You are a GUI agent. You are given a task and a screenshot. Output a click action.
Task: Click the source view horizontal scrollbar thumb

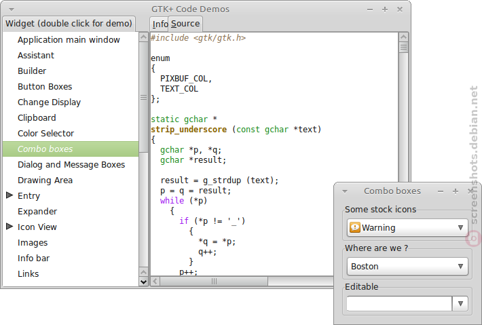tap(214, 281)
